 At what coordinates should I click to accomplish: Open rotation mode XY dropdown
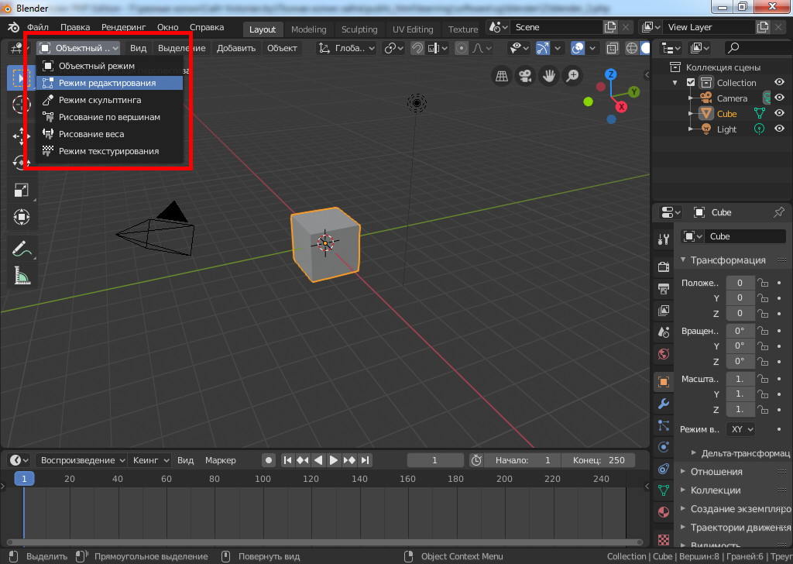[x=741, y=429]
